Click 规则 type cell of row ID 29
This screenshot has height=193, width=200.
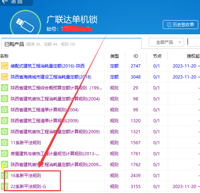pyautogui.click(x=114, y=88)
